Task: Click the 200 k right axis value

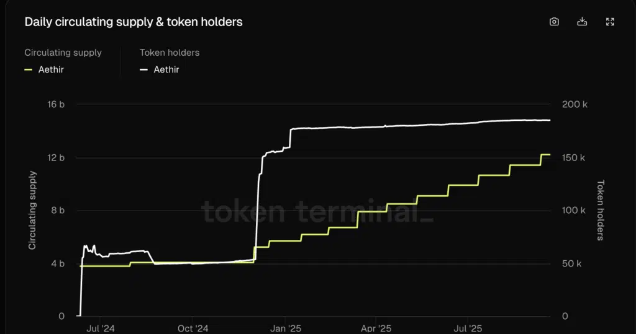Action: tap(574, 104)
